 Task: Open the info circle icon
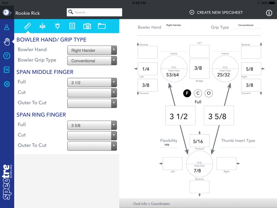(269, 13)
